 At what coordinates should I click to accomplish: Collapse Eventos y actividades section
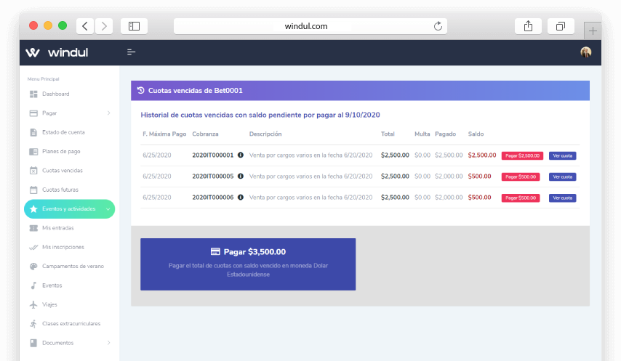coord(108,209)
